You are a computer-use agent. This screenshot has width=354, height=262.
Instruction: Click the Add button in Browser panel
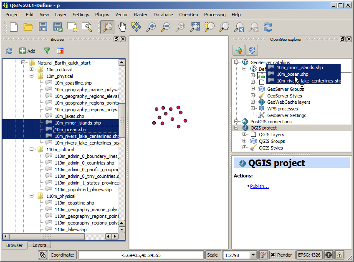point(27,51)
